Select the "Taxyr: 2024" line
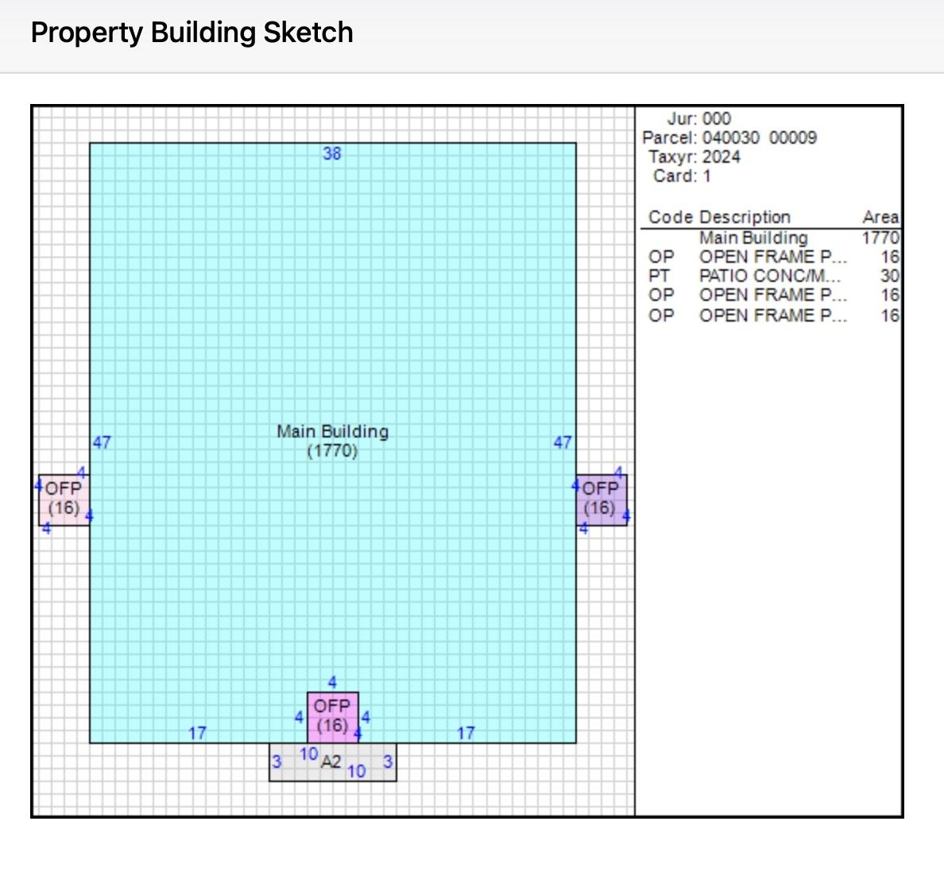This screenshot has width=944, height=875. pos(694,157)
